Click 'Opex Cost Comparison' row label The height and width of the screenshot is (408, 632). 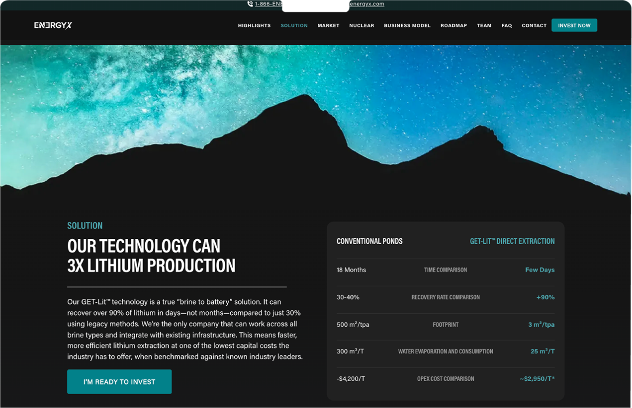(x=446, y=379)
